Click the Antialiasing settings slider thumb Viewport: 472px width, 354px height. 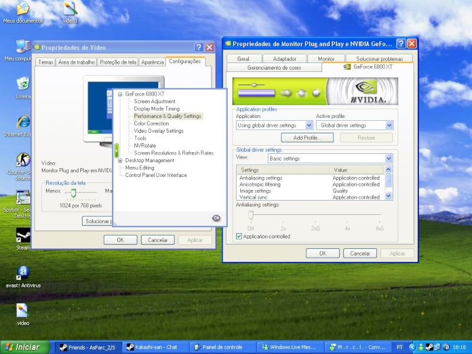251,215
